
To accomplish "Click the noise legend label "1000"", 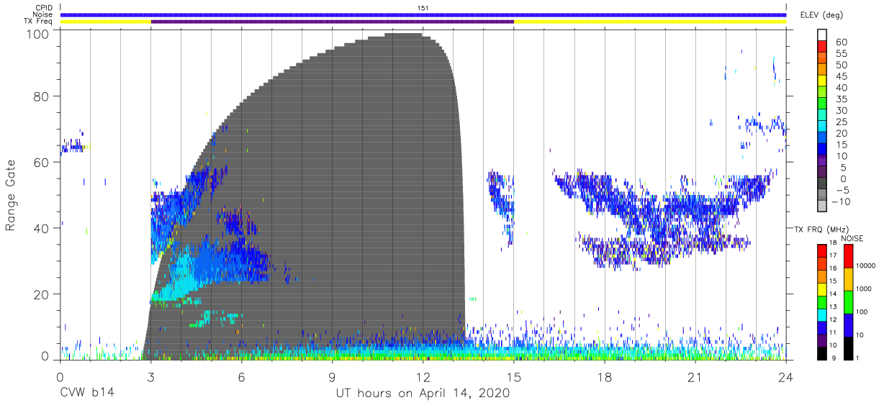I will pyautogui.click(x=863, y=289).
